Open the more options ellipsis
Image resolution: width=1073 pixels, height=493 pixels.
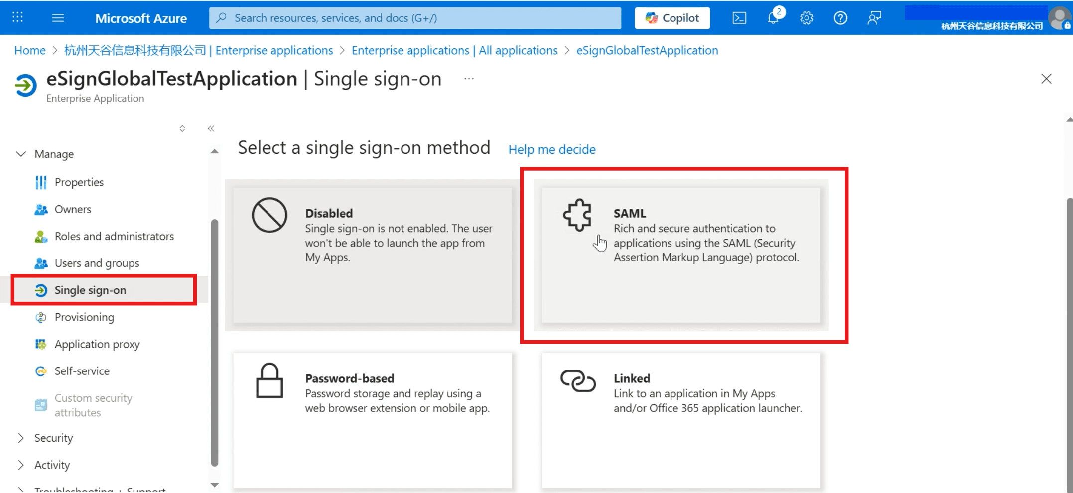pos(469,79)
